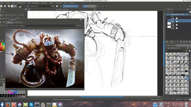The height and width of the screenshot is (107, 191).
Task: Select the Text tool in the toolbox
Action: point(4,12)
